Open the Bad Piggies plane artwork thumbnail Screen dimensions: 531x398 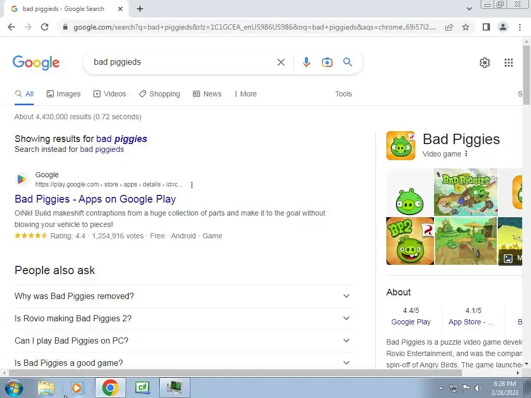pos(466,192)
